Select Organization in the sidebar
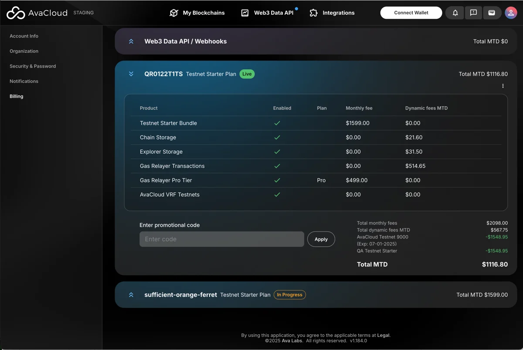Screen dimensions: 523x350 point(24,51)
